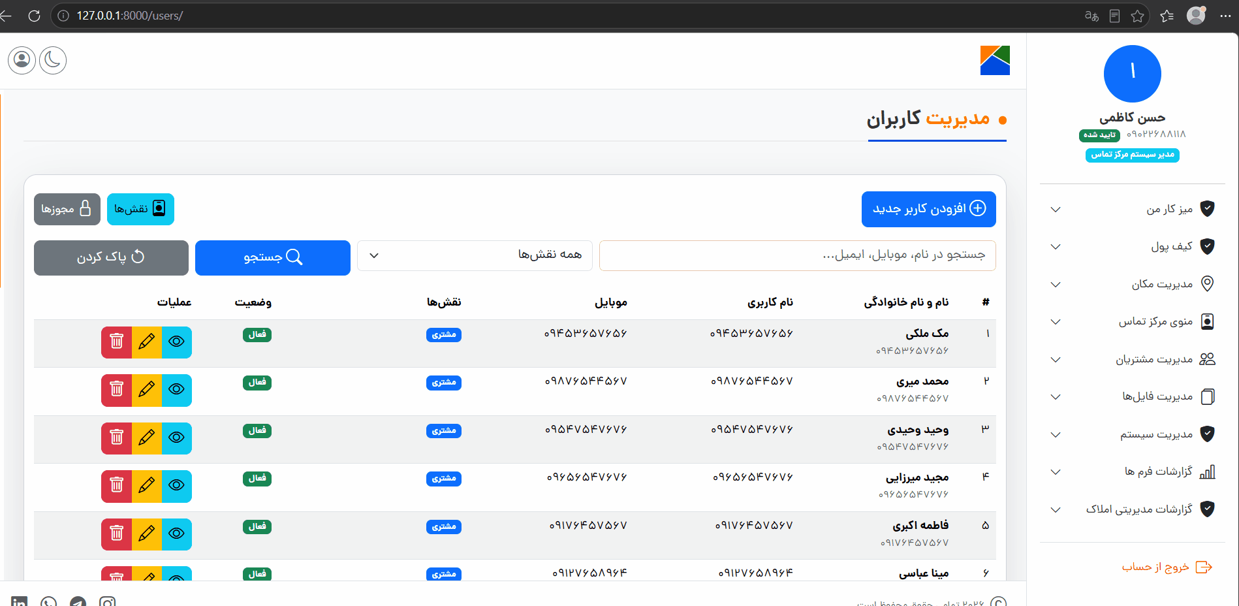View user مجید میرزایی with the eye icon
Viewport: 1239px width, 606px height.
(176, 486)
